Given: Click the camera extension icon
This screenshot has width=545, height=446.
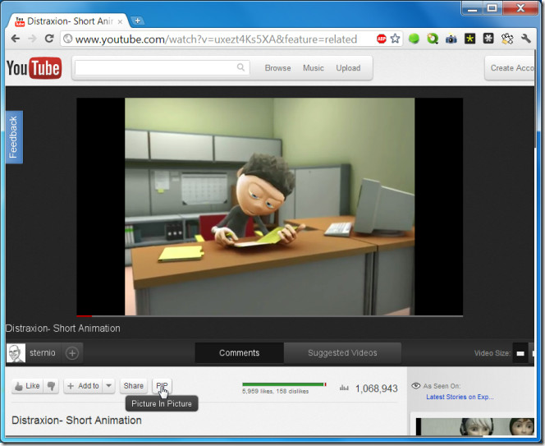Looking at the screenshot, I should click(451, 39).
